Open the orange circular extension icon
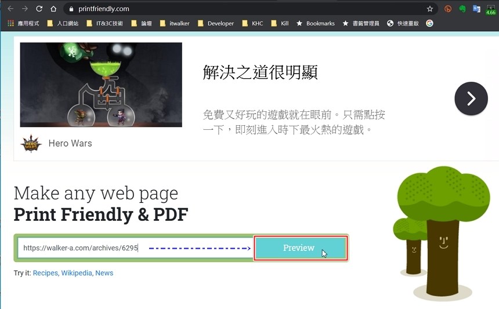Viewport: 499px width, 309px height. tap(448, 9)
